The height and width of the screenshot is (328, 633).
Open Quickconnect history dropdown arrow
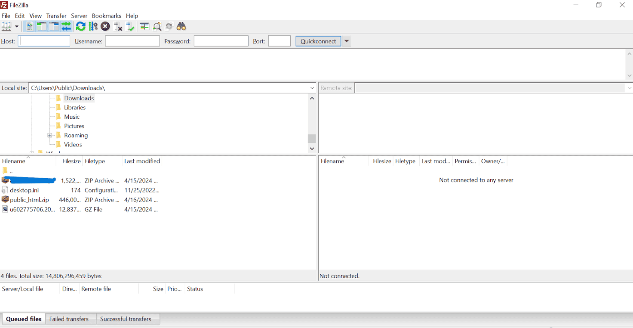(347, 41)
